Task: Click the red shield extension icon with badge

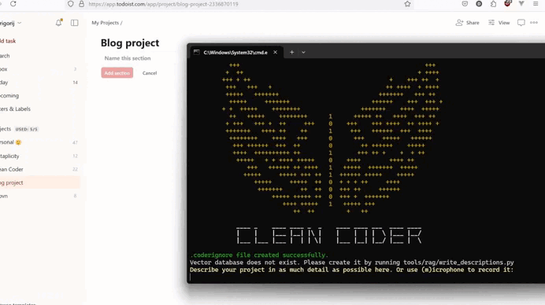Action: [507, 3]
